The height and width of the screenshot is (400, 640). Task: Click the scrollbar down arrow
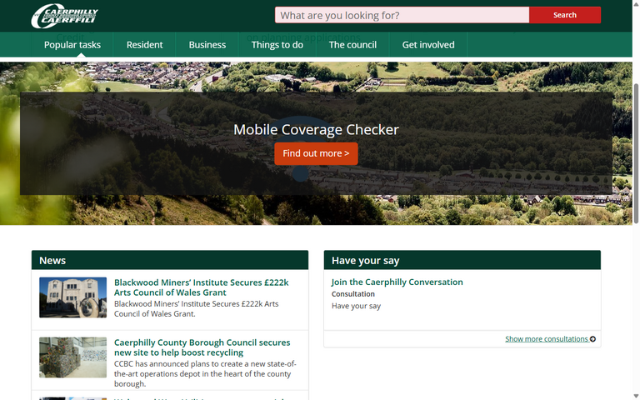(636, 395)
